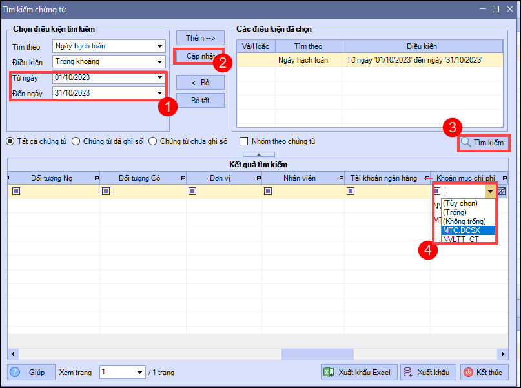Select Chứng từ đã ghi sổ option
The height and width of the screenshot is (388, 521).
coord(76,141)
